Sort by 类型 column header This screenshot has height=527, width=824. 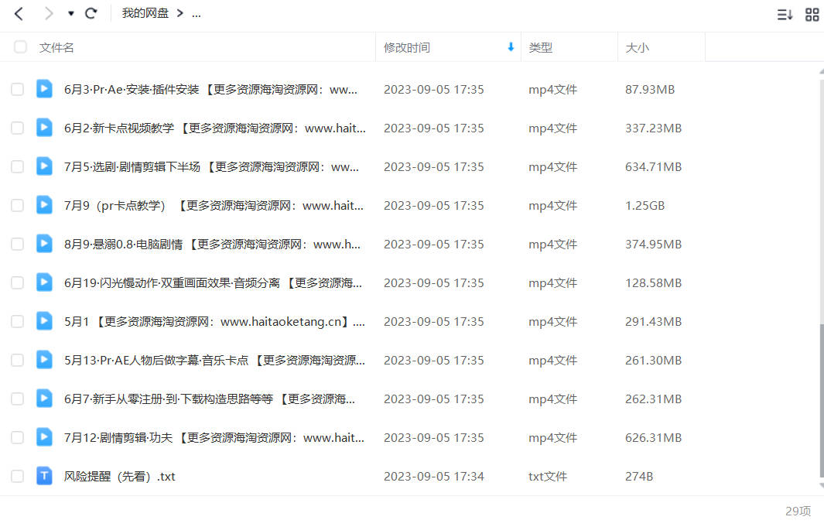coord(540,47)
